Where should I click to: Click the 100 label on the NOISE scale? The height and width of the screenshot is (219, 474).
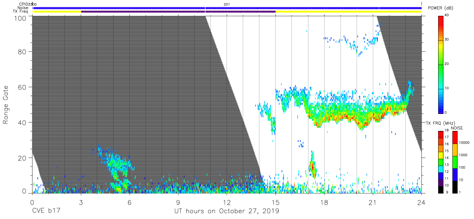click(462, 167)
